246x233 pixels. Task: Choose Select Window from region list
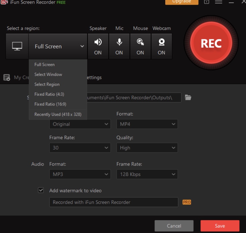pos(48,75)
